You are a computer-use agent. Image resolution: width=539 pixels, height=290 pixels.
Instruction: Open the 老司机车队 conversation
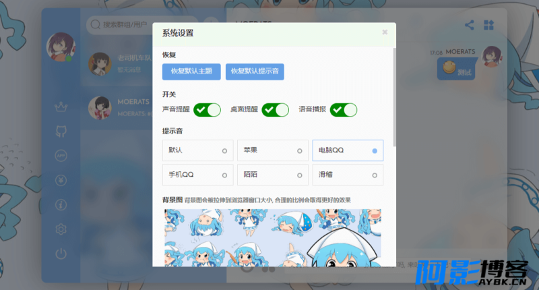coord(117,63)
